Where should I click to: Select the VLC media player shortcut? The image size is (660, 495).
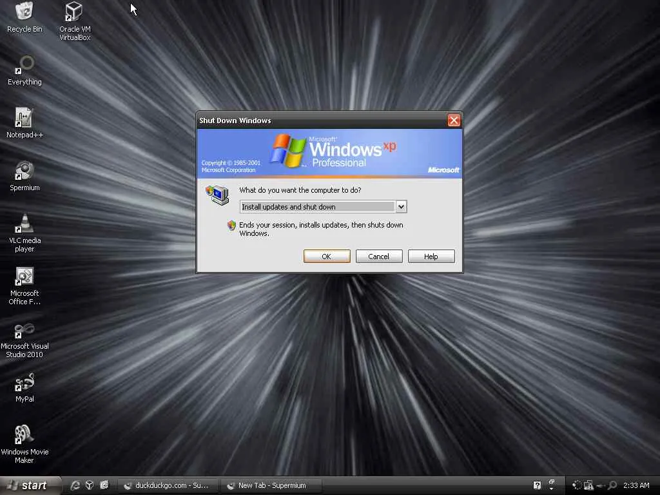[x=24, y=233]
